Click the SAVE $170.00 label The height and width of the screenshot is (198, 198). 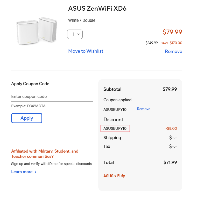(x=171, y=43)
